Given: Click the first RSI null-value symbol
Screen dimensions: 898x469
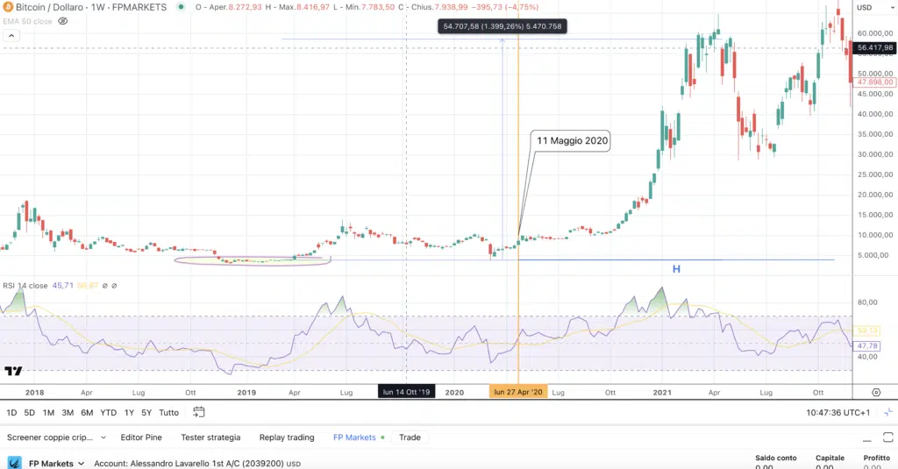Looking at the screenshot, I should pos(105,286).
